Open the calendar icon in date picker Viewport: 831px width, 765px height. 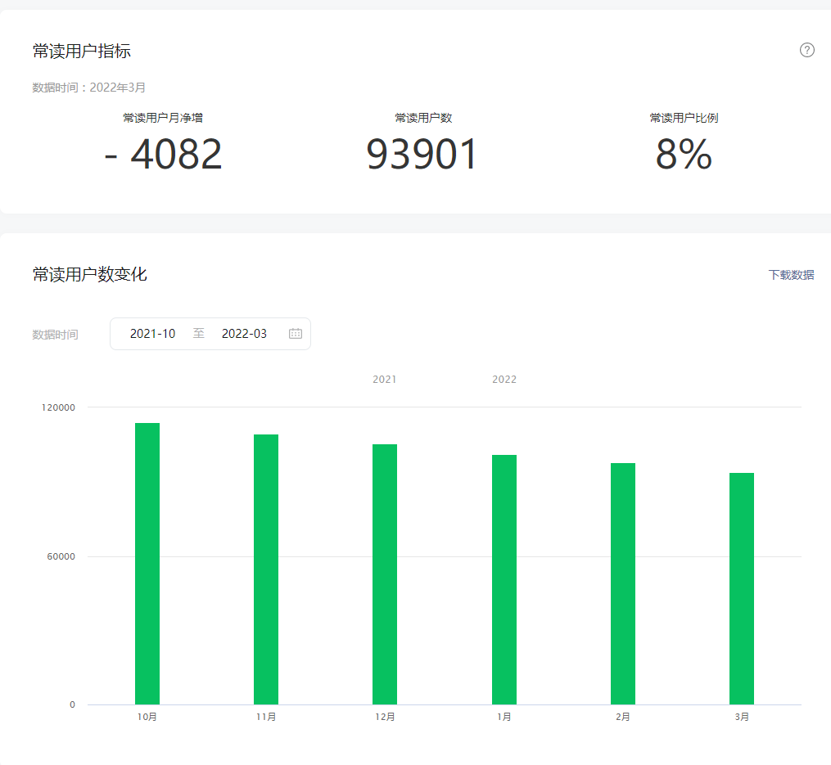[296, 334]
